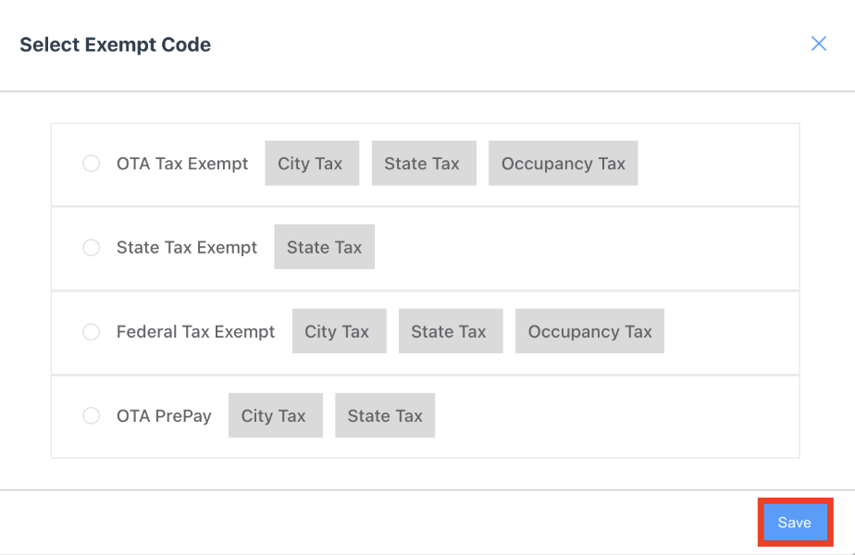Click the Occupancy Tax tag beside OTA Tax Exempt
Image resolution: width=855 pixels, height=555 pixels.
tap(563, 163)
